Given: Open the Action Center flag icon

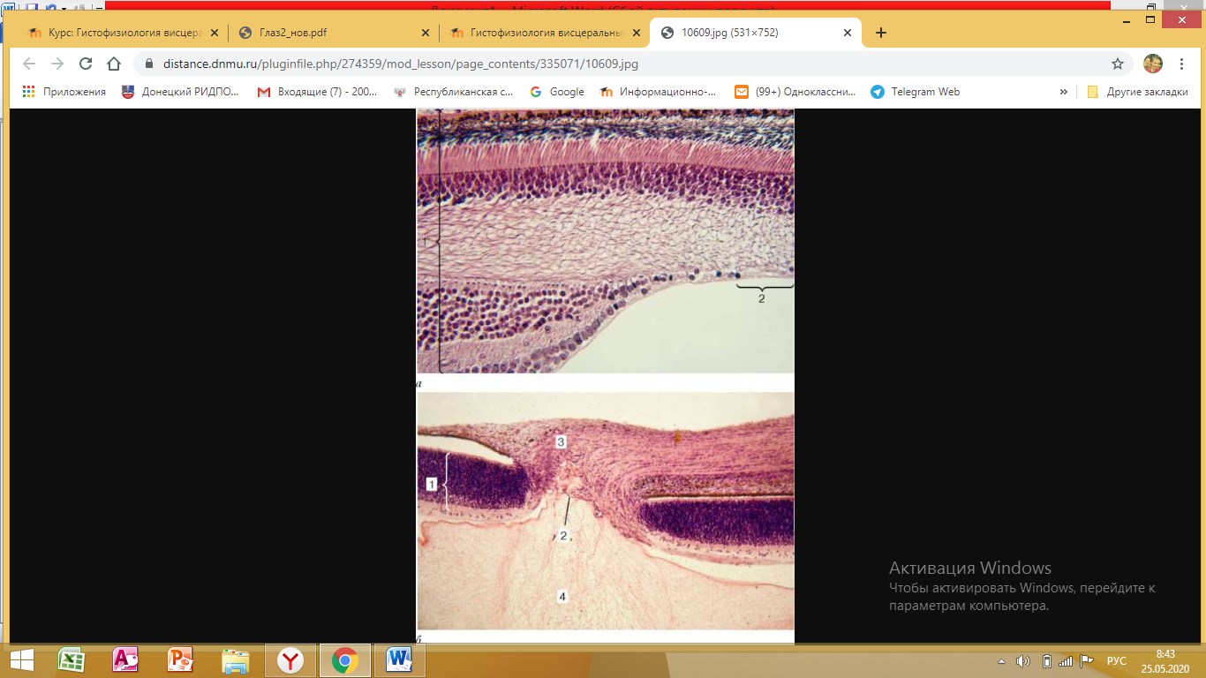Looking at the screenshot, I should 1087,661.
